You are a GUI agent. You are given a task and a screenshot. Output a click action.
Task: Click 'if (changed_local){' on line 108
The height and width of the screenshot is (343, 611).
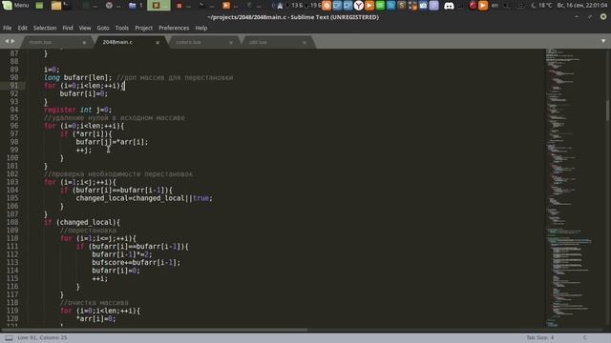click(82, 222)
